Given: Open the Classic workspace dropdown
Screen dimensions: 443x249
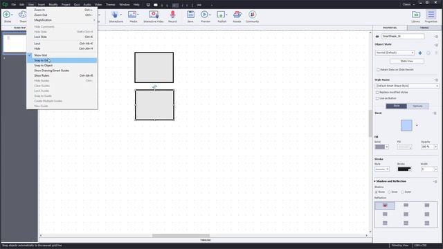Looking at the screenshot, I should point(408,5).
